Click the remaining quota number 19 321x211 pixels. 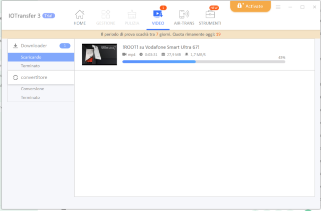pyautogui.click(x=218, y=35)
